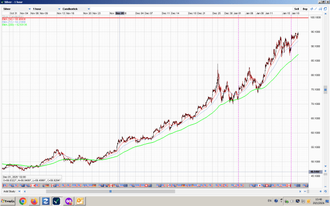Screen dimensions: 330x206
Task: Open the orange Outlook icon on the taskbar
Action: (80, 201)
